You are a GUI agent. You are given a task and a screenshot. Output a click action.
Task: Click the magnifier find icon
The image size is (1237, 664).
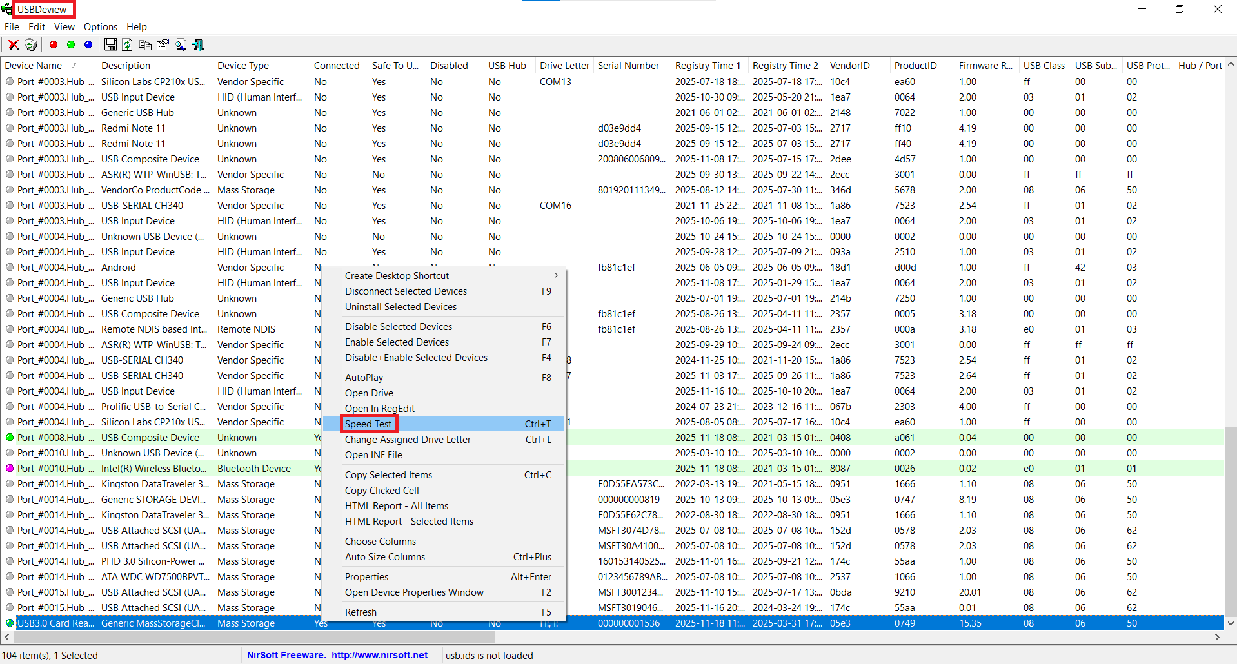(x=181, y=44)
